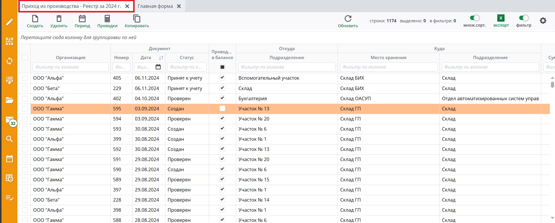Open the mail icon with 32 badge

10,120
